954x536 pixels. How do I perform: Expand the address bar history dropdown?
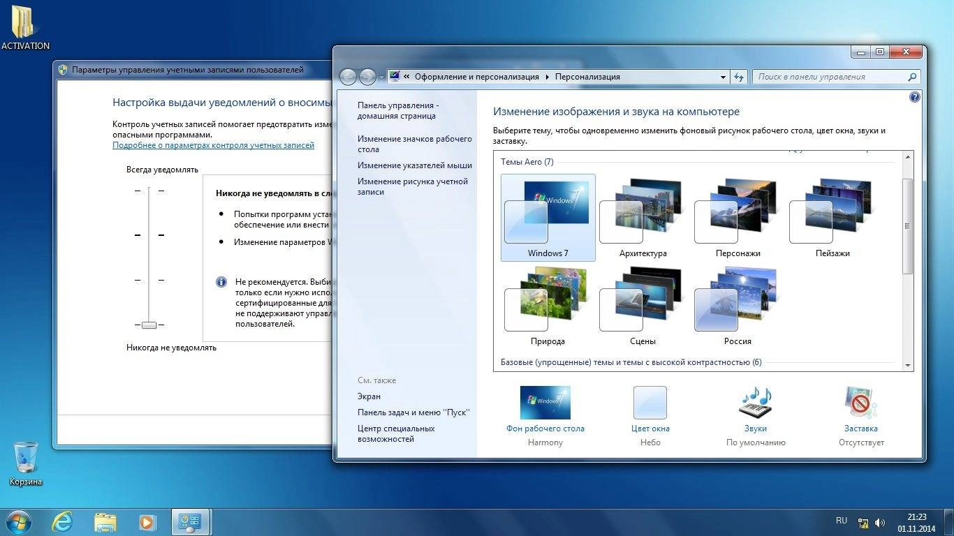724,77
